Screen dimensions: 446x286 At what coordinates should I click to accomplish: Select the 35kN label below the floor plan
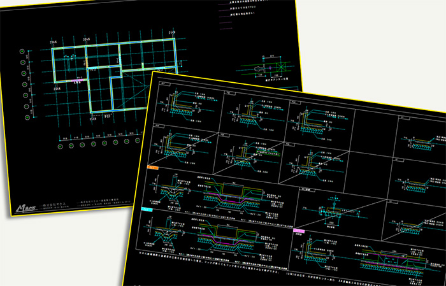(93, 119)
